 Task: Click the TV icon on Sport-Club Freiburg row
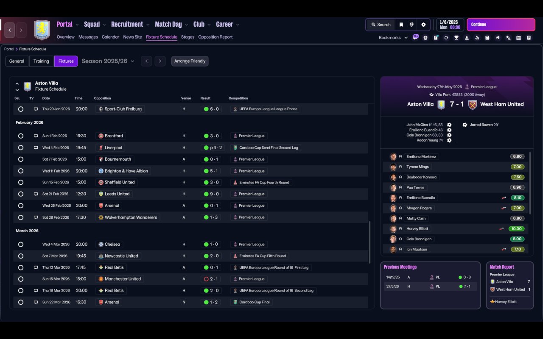click(36, 109)
